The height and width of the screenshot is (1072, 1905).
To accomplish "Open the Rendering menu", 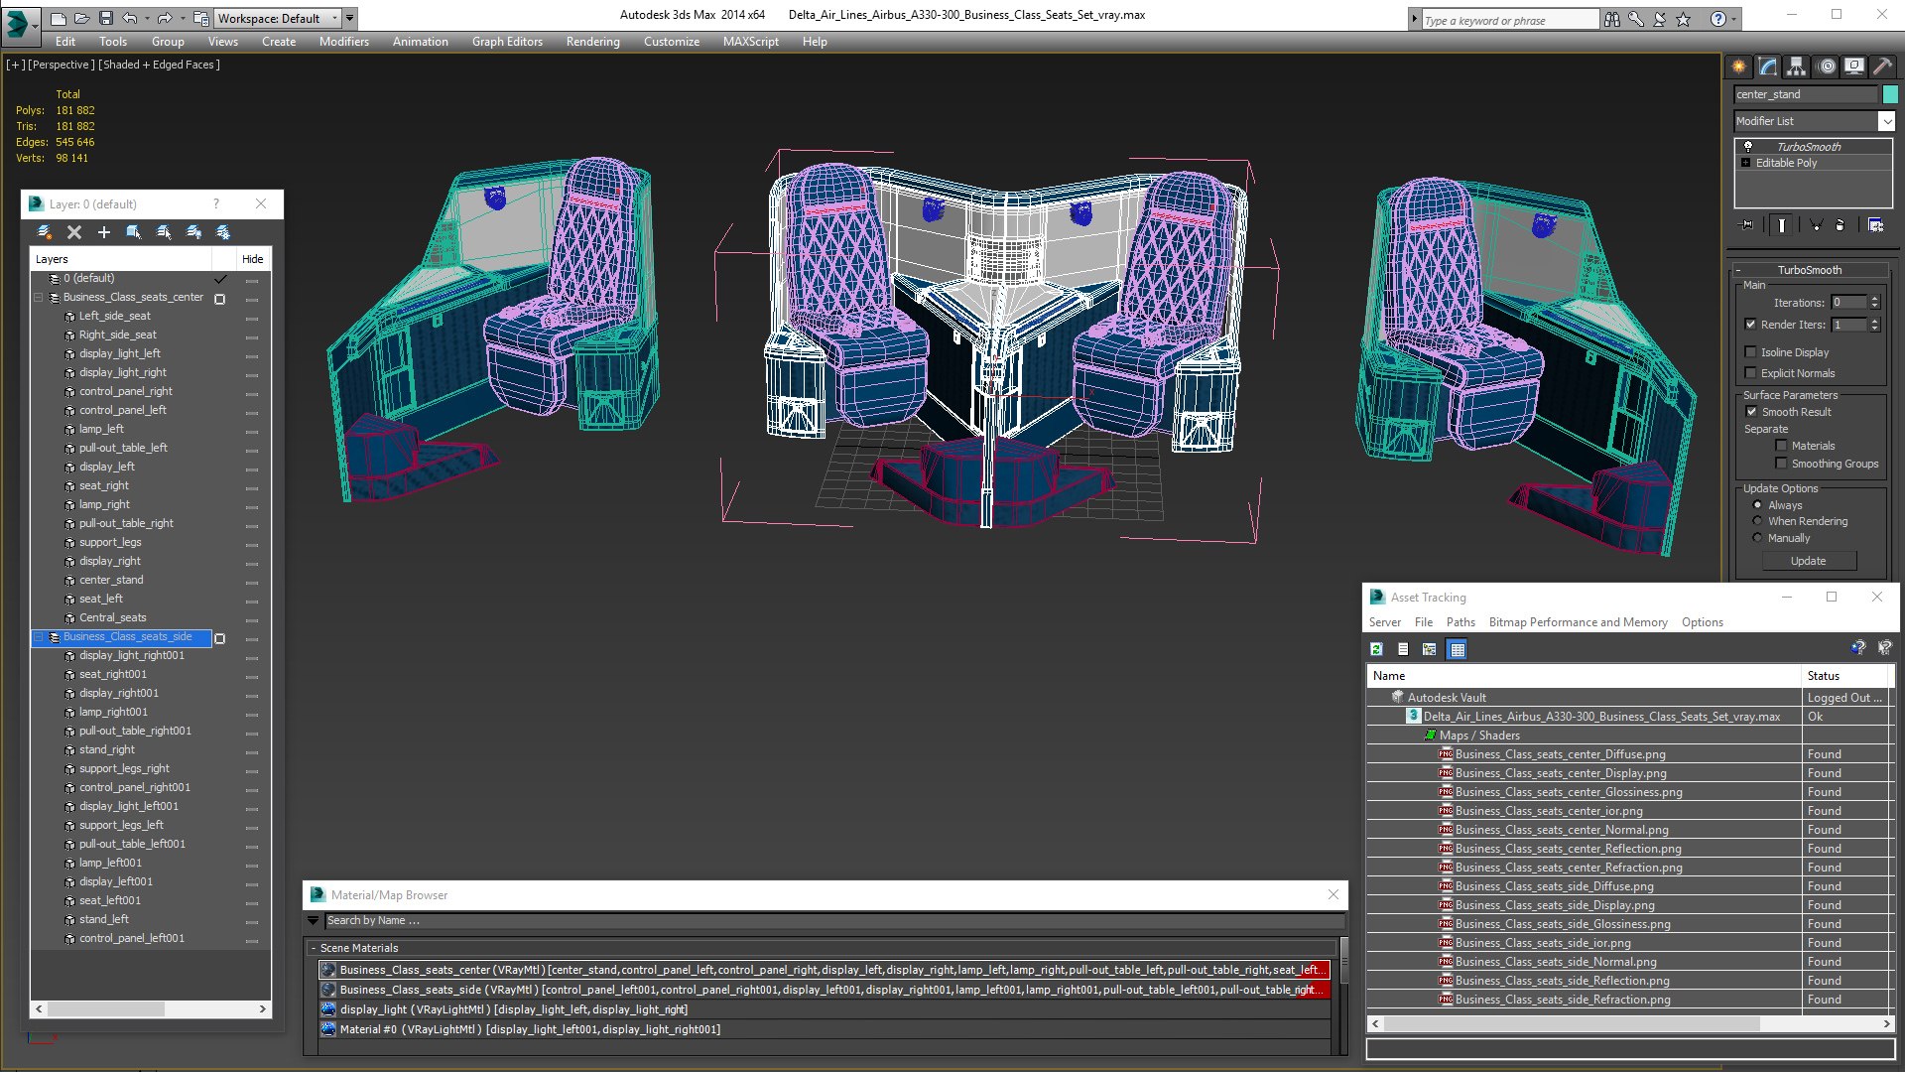I will tap(593, 42).
